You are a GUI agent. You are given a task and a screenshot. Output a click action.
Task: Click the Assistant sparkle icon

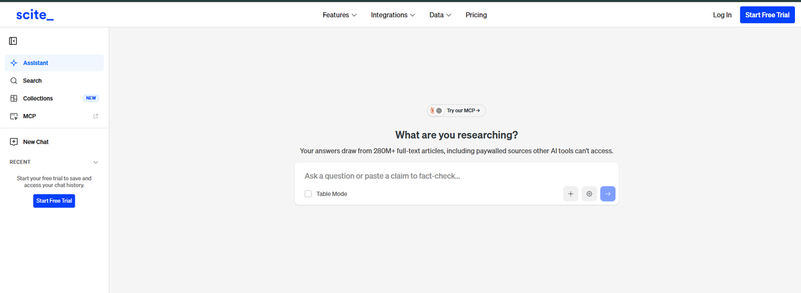(x=13, y=63)
